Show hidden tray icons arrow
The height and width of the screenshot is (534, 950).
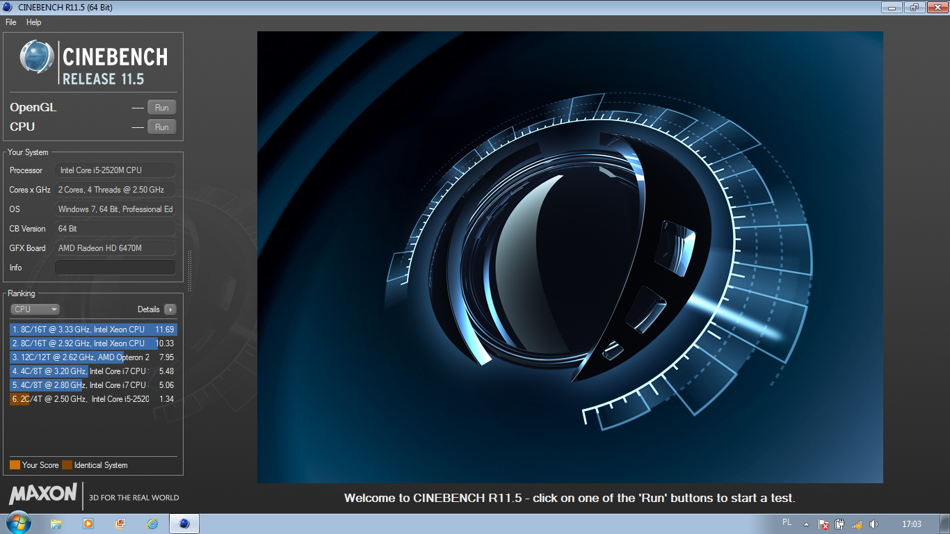[x=806, y=524]
